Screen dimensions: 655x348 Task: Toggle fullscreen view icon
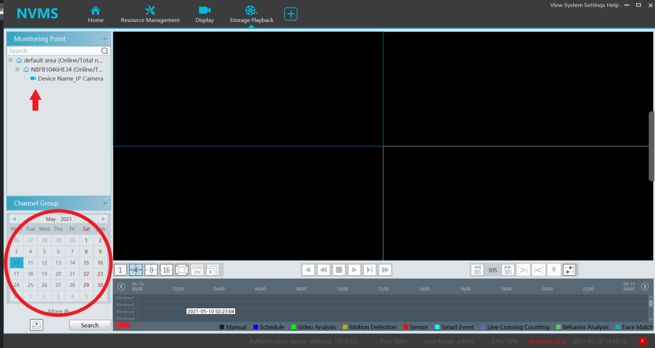pyautogui.click(x=181, y=270)
